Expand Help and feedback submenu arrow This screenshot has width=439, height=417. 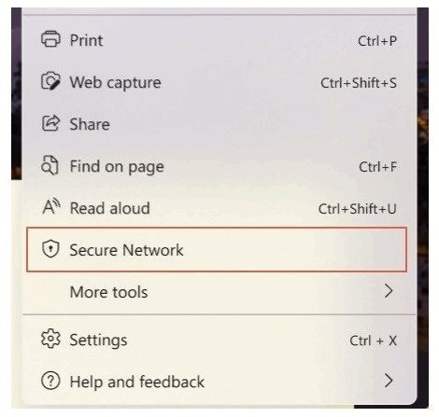[x=388, y=381]
